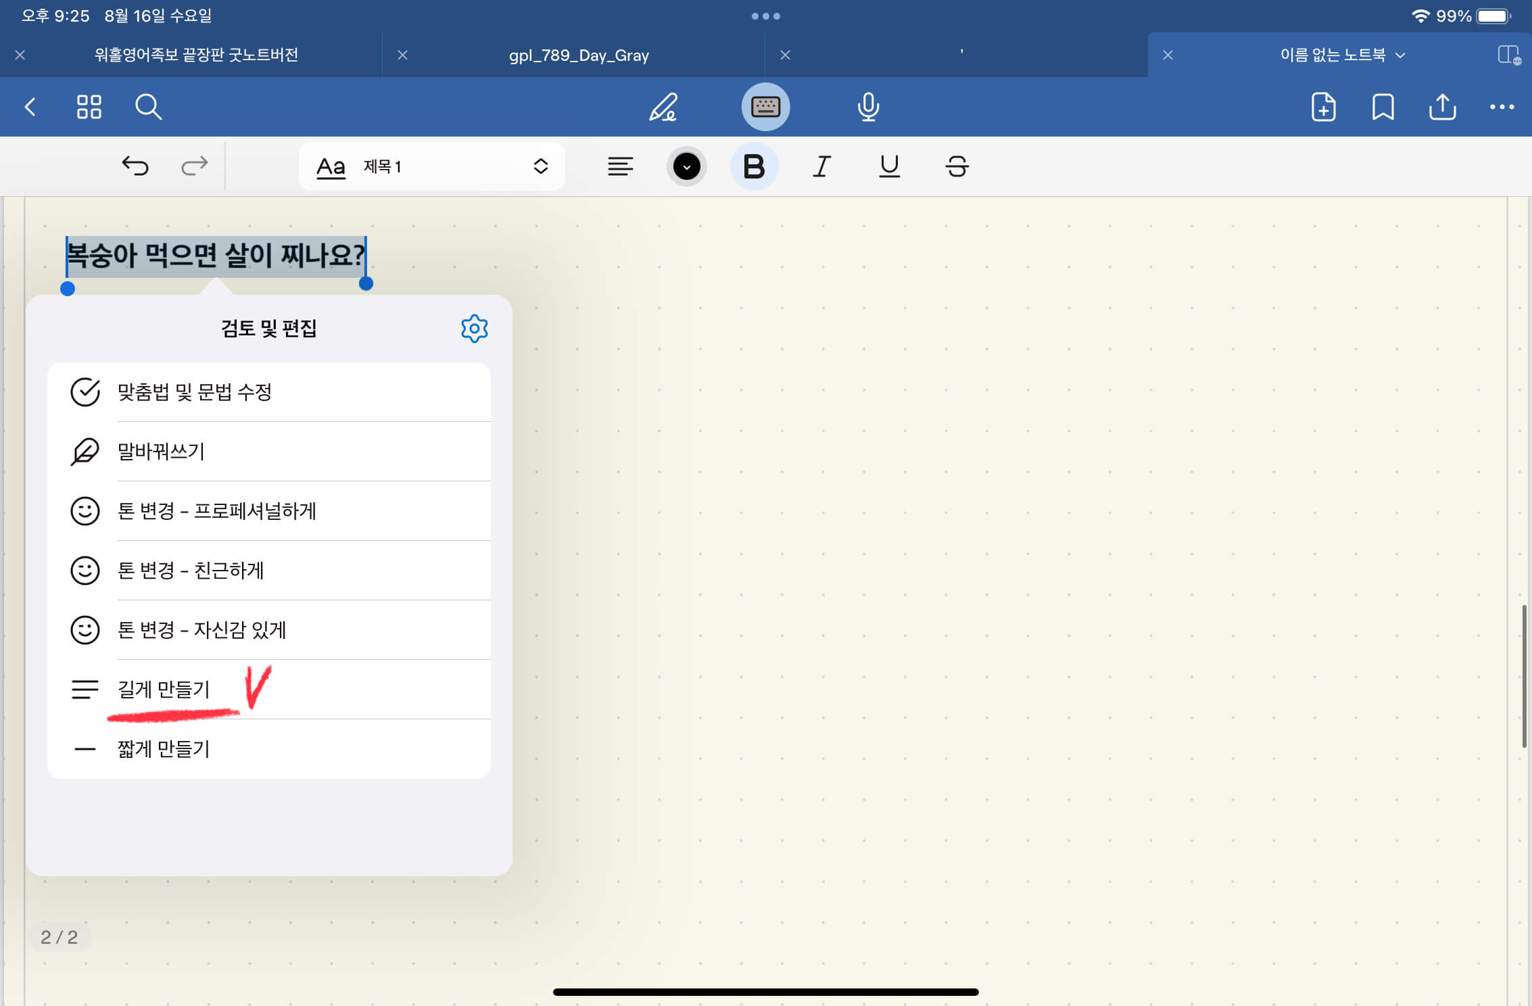Add a new page icon
The width and height of the screenshot is (1532, 1006).
click(1323, 107)
